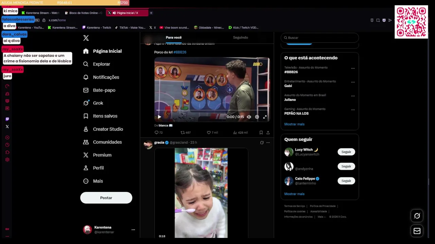Click the Grok icon on gracia's post
This screenshot has height=244, width=435.
click(x=262, y=143)
